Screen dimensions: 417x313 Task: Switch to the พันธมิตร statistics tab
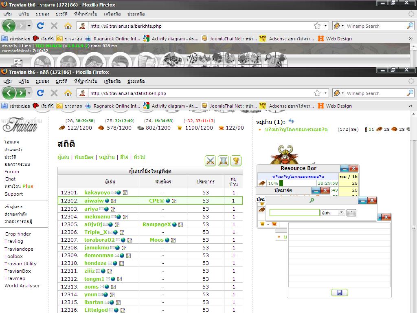pyautogui.click(x=84, y=157)
